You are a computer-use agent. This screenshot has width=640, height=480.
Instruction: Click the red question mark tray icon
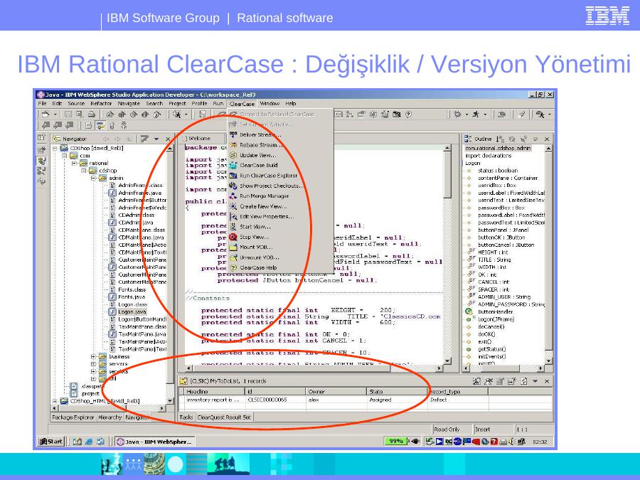[x=494, y=441]
